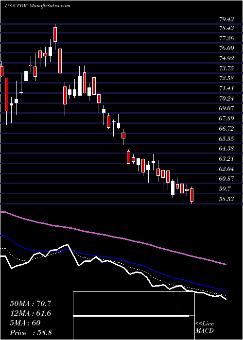Click the Price : 58.8 readout
Viewport: 243px width, 340px height.
(x=31, y=333)
